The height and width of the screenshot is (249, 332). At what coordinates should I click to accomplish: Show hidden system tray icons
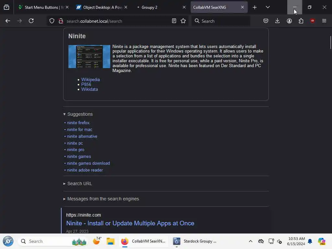tap(251, 241)
